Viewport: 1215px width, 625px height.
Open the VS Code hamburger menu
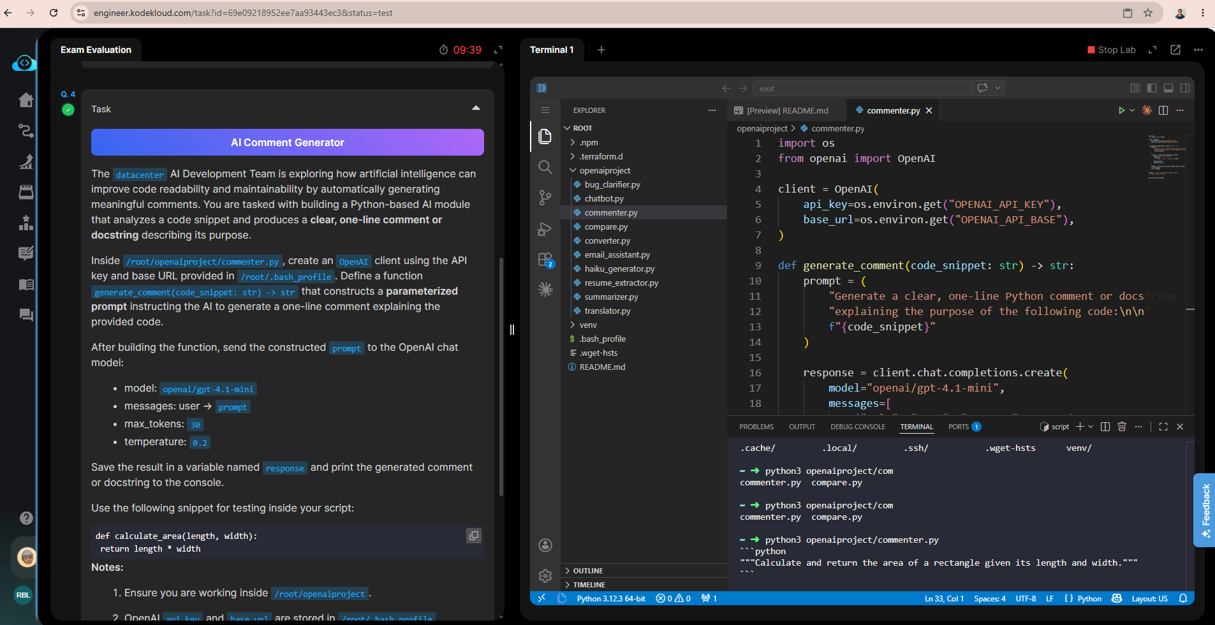[x=545, y=110]
